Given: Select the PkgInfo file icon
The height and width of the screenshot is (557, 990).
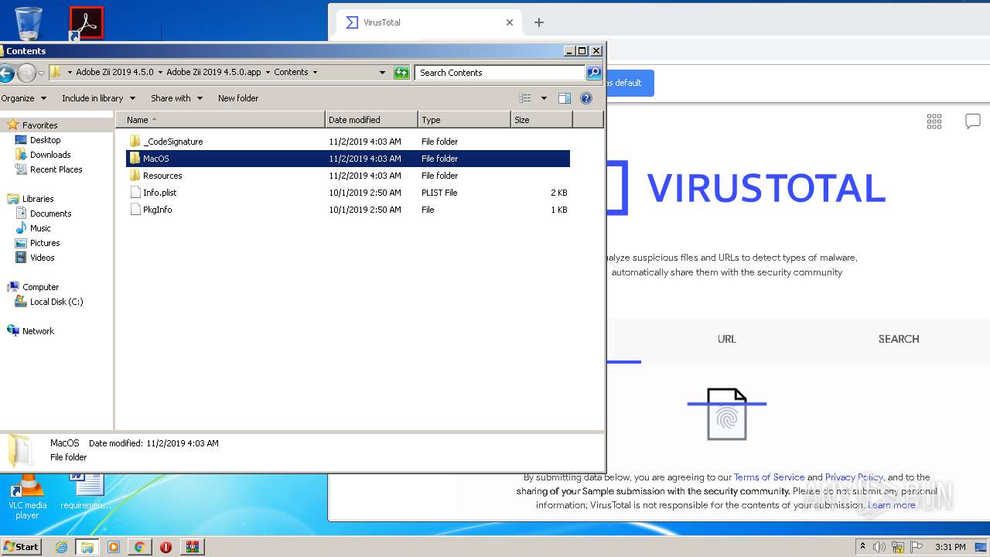Looking at the screenshot, I should 135,210.
